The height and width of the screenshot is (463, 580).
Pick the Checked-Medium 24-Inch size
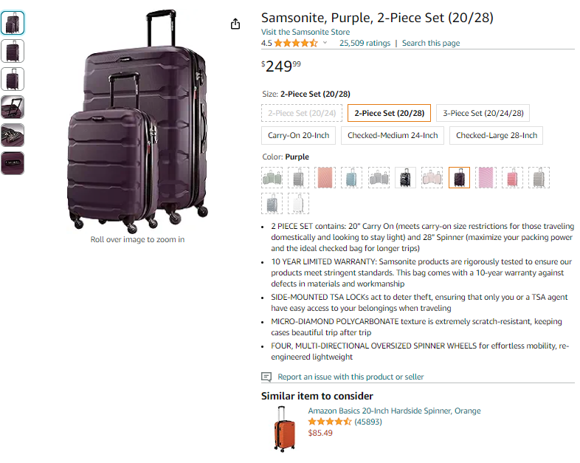coord(393,135)
